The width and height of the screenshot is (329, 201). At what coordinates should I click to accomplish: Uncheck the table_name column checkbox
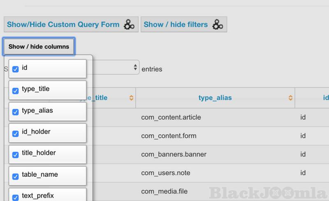pos(16,176)
